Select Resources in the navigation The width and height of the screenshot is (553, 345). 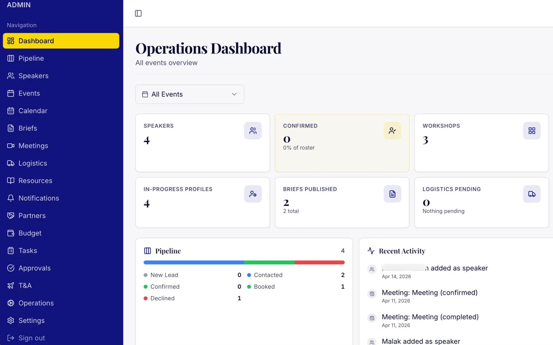(61, 181)
